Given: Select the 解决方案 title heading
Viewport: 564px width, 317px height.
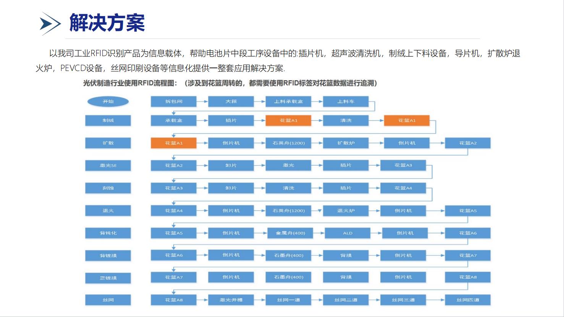Looking at the screenshot, I should click(x=107, y=23).
